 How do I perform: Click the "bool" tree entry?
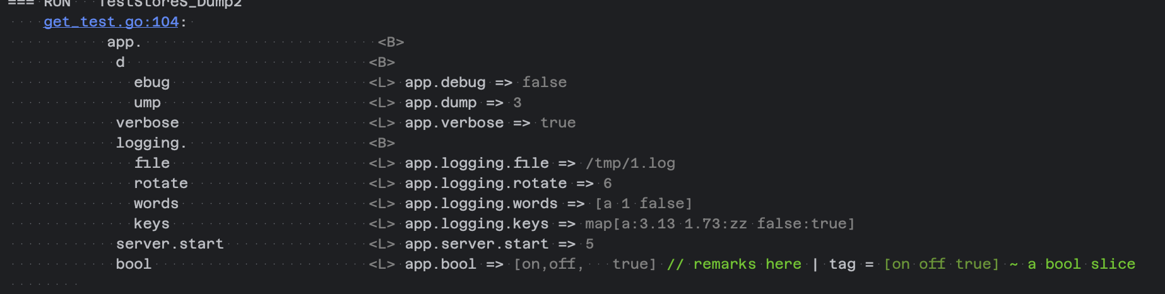point(133,264)
